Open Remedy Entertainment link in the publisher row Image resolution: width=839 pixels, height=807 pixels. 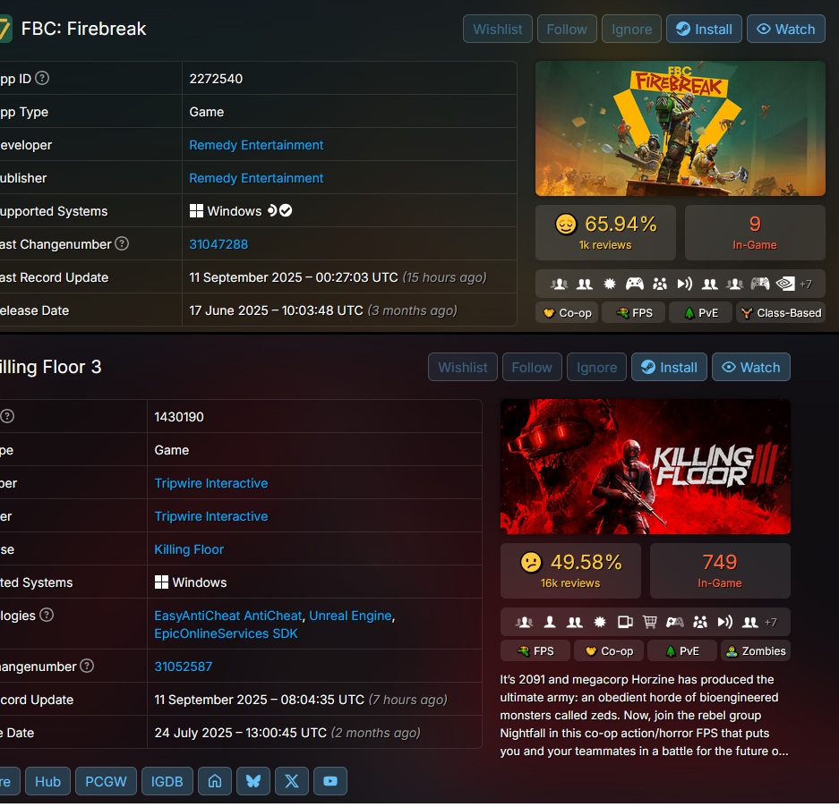tap(256, 178)
